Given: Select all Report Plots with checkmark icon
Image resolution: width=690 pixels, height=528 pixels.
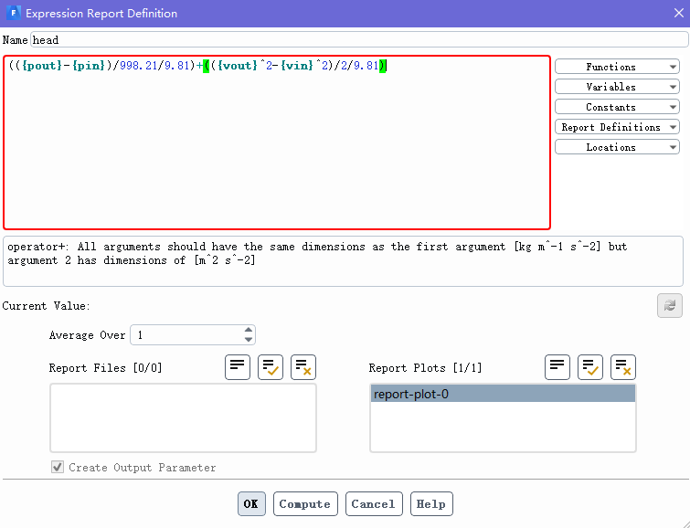Looking at the screenshot, I should pyautogui.click(x=590, y=367).
